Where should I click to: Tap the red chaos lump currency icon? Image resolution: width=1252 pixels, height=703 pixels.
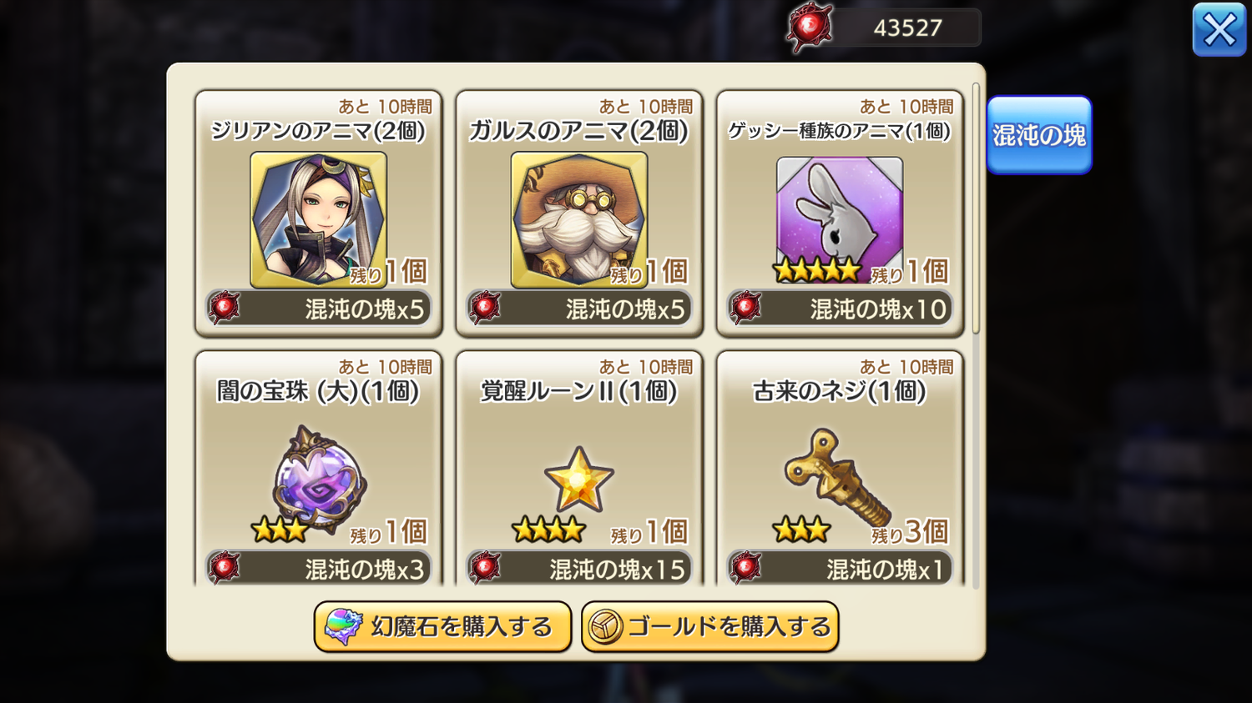tap(809, 28)
